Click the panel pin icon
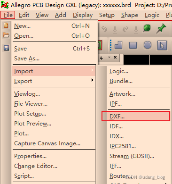This screenshot has width=172, height=184. click(x=102, y=58)
